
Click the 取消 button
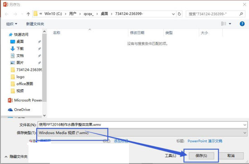point(231,156)
